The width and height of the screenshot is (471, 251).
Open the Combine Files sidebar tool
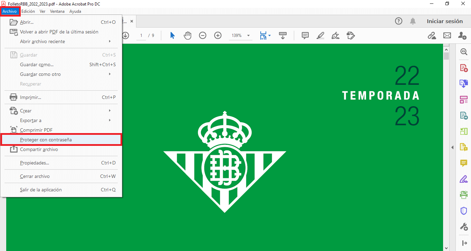click(x=464, y=83)
